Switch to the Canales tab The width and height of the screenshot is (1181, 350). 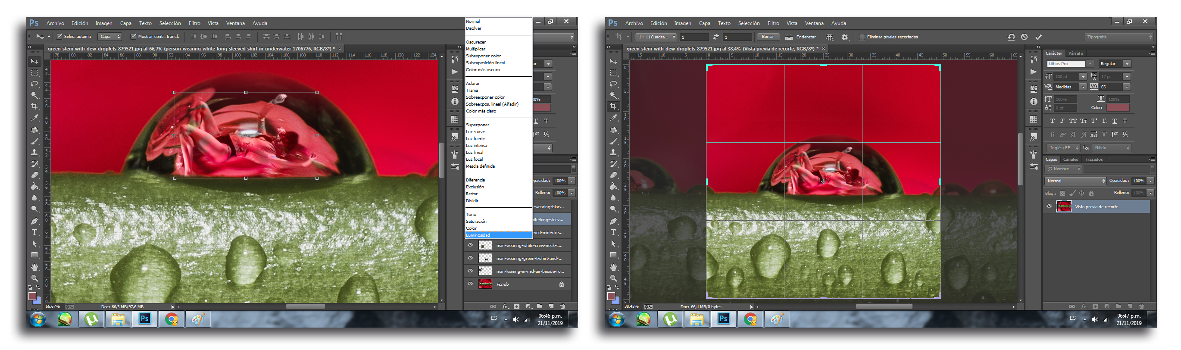1071,159
